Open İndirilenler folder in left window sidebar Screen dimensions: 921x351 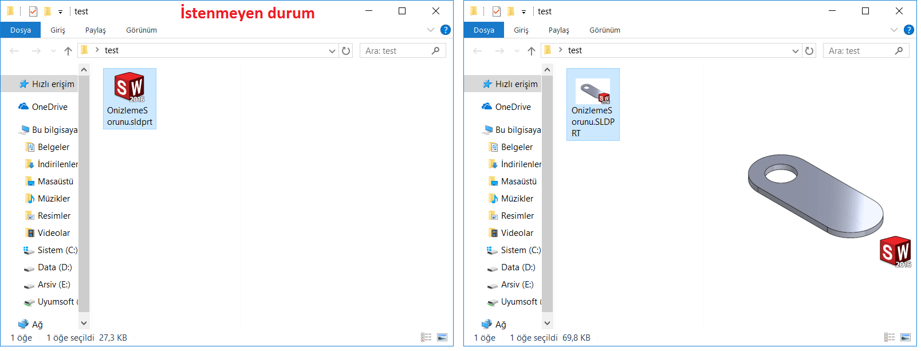[52, 164]
